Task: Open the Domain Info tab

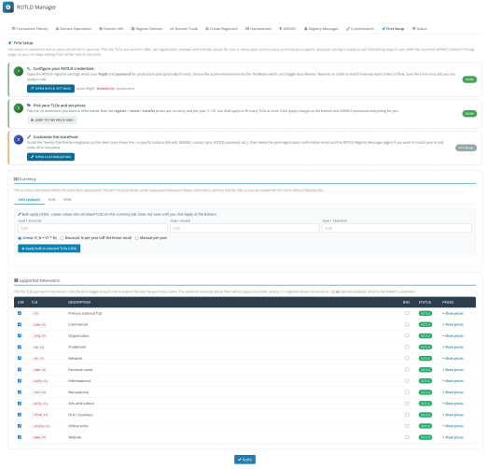Action: (111, 29)
